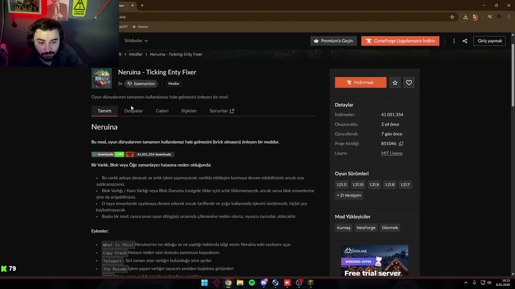Open the MIT Lisansı link
Screen dimensions: 515x289
tap(392, 153)
